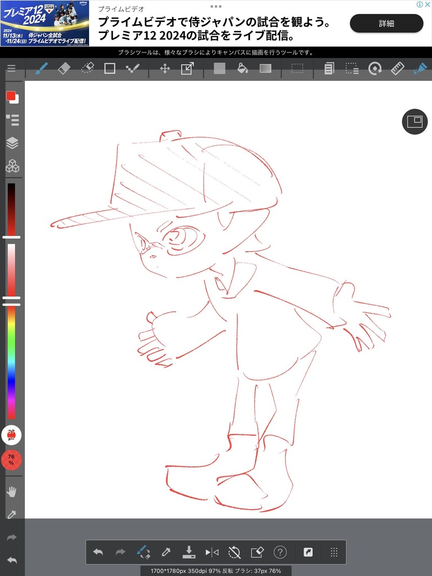432x576 pixels.
Task: Flip the canvas horizontally
Action: pos(212,552)
